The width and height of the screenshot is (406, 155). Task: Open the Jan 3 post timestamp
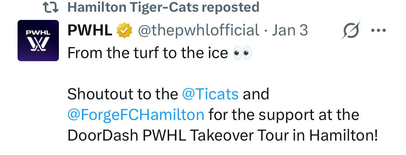pos(290,31)
